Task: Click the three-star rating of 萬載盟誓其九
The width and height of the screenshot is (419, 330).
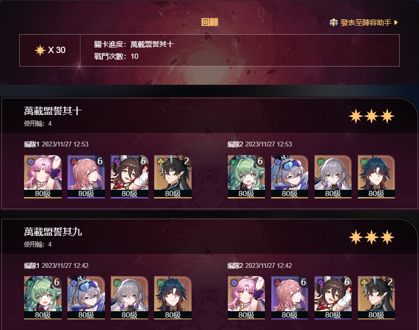Action: (371, 238)
